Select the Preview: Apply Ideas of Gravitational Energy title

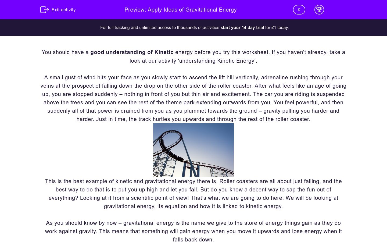(181, 10)
